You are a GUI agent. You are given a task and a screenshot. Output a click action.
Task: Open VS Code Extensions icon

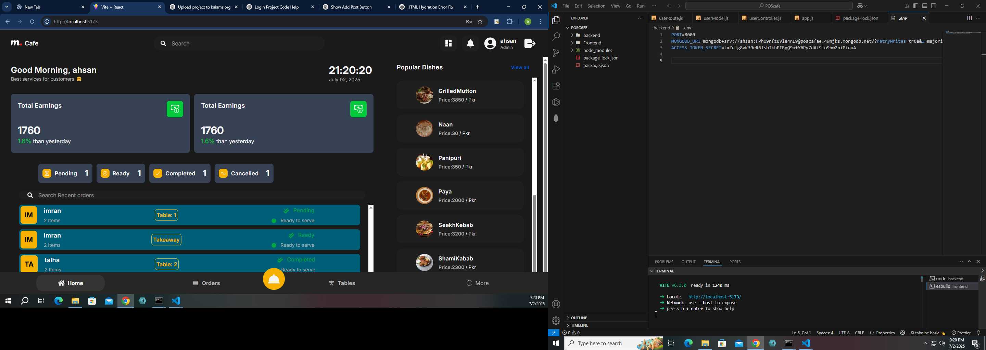(x=556, y=85)
